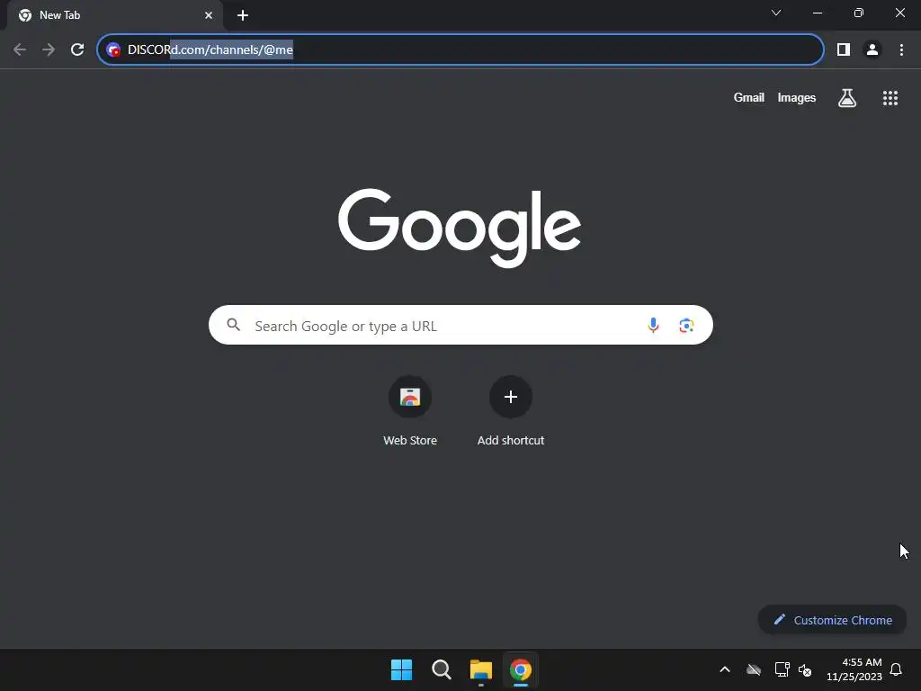Image resolution: width=921 pixels, height=691 pixels.
Task: Open the Chrome side panel
Action: click(x=843, y=49)
